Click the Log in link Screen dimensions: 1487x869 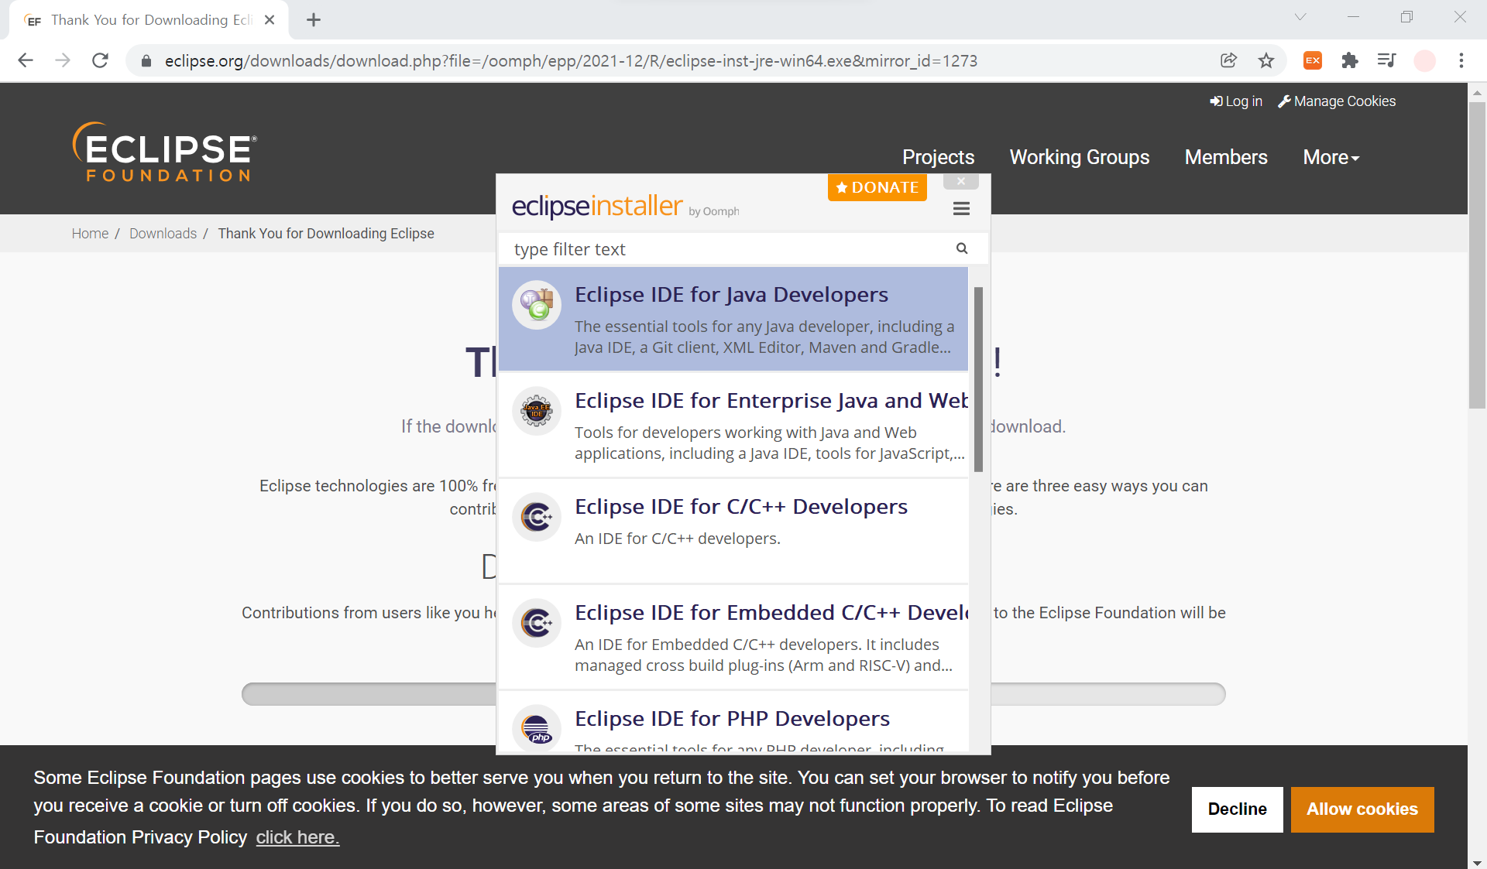(1236, 101)
